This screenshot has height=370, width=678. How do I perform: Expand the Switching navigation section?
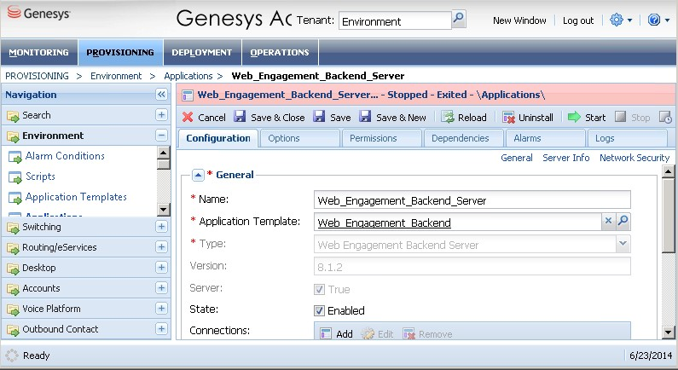161,226
